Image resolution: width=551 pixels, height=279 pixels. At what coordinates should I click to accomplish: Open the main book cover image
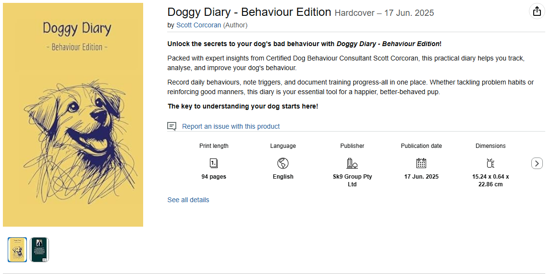(73, 115)
